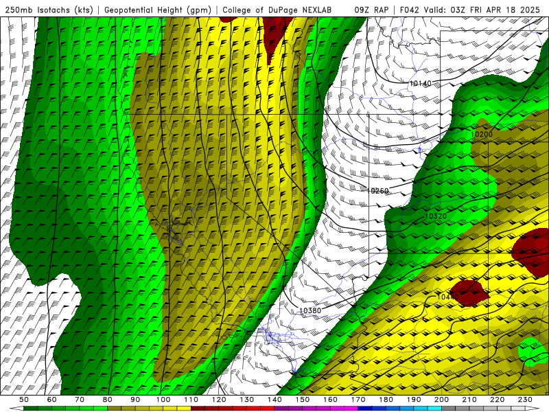Image resolution: width=549 pixels, height=412 pixels.
Task: Click the 50 value on the color scale
Action: click(24, 400)
